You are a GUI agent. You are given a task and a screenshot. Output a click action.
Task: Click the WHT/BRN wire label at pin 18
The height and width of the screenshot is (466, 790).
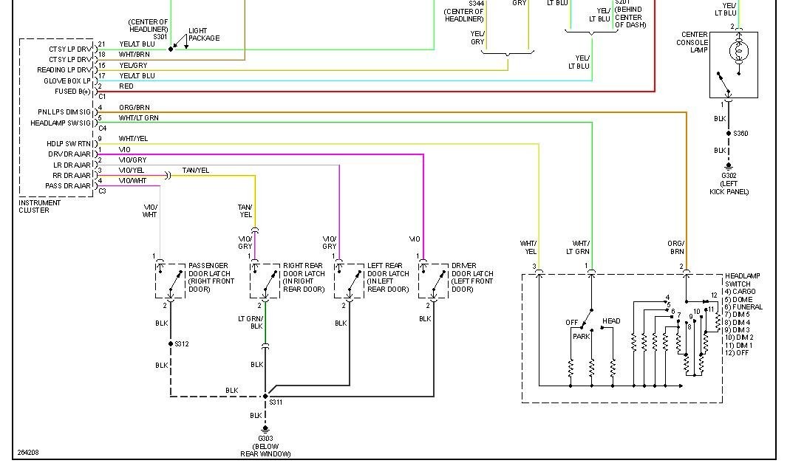tap(134, 55)
